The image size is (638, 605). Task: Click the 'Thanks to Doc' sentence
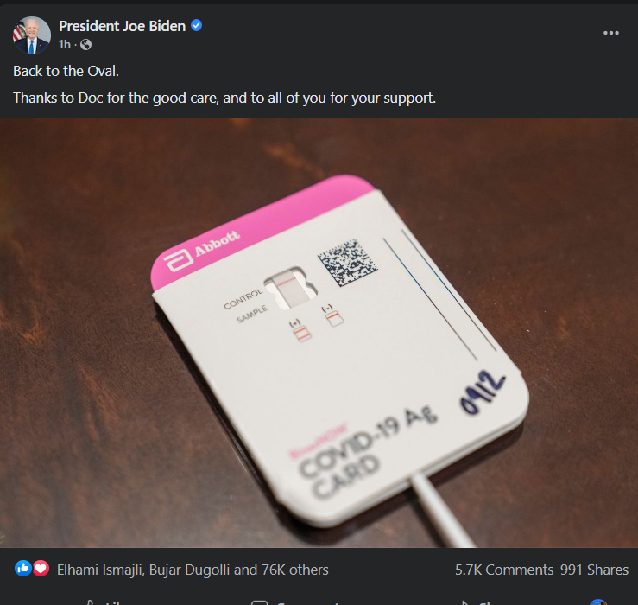point(224,99)
